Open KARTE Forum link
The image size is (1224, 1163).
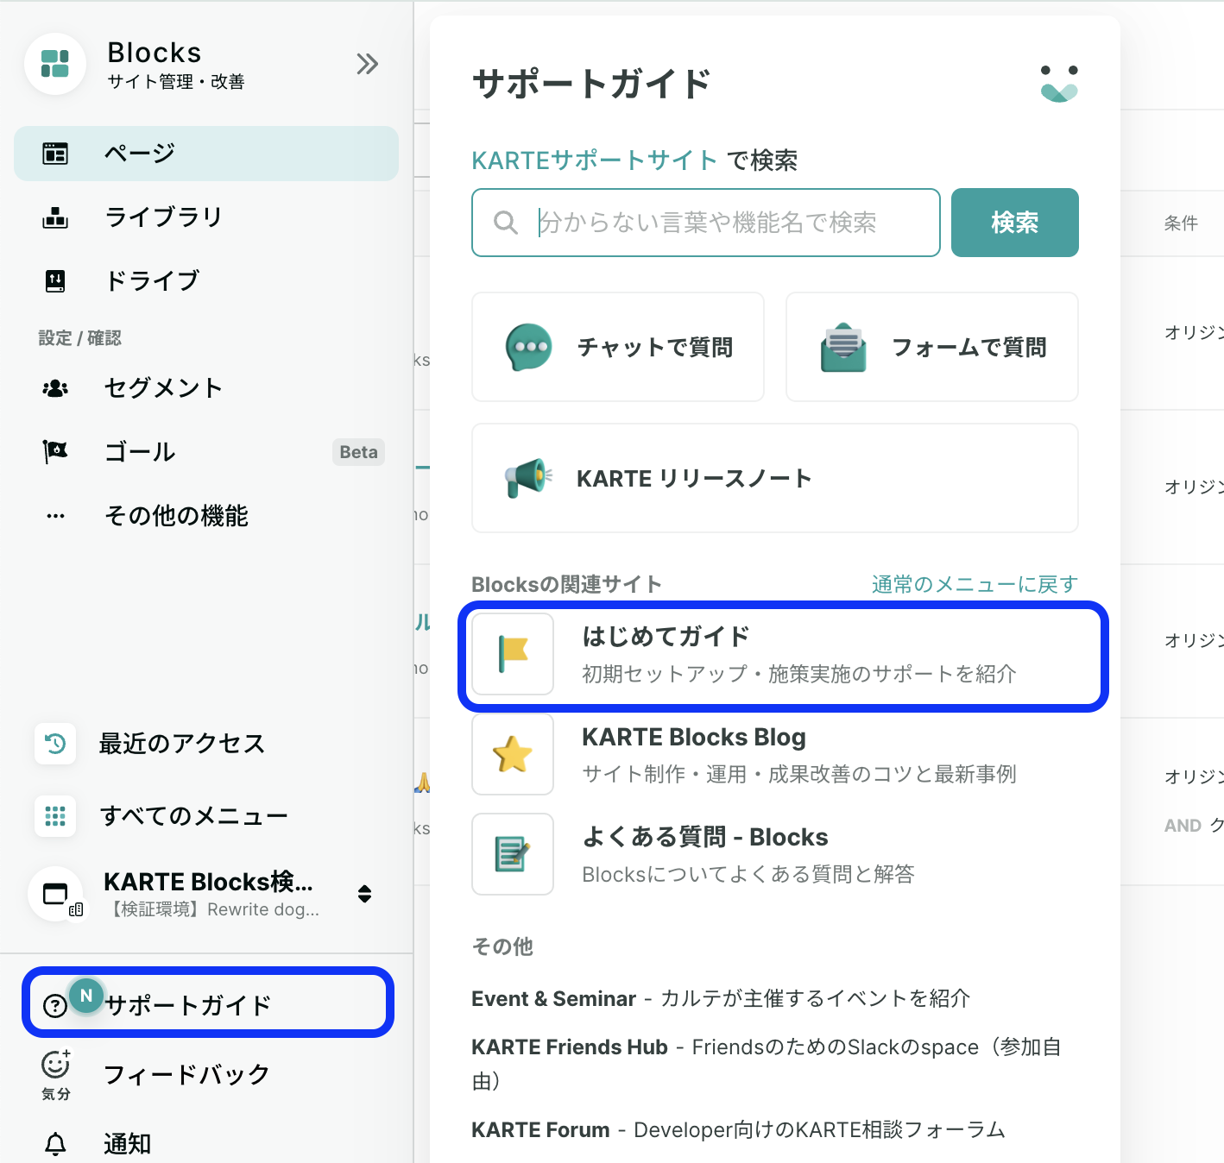(540, 1130)
